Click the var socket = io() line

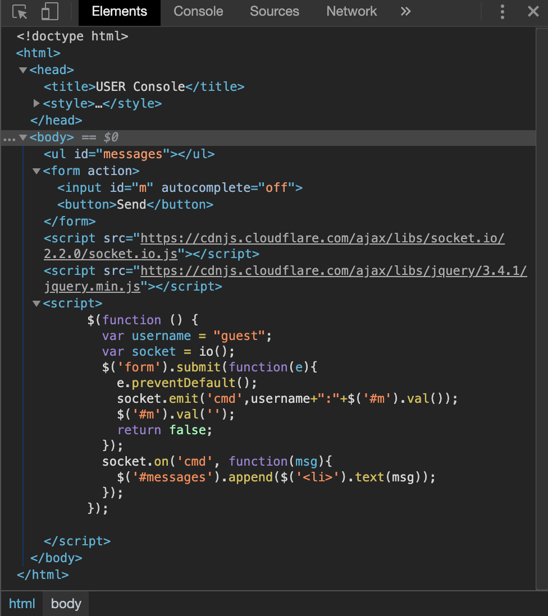168,352
